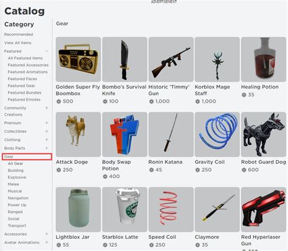Open the Golden Super Fly Boombox thumbnail
The height and width of the screenshot is (251, 288).
tap(78, 59)
